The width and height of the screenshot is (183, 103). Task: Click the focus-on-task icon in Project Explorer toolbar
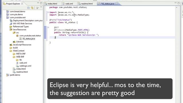coord(37,8)
